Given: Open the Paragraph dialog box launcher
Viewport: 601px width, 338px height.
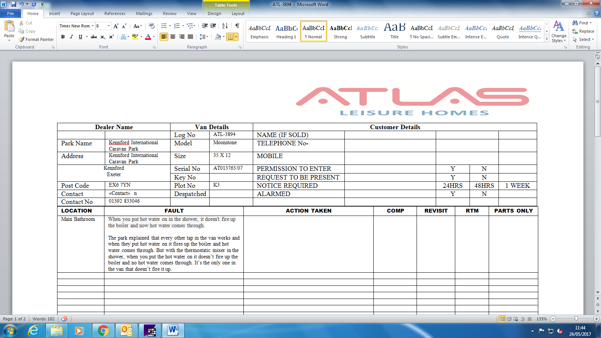Looking at the screenshot, I should (x=240, y=47).
